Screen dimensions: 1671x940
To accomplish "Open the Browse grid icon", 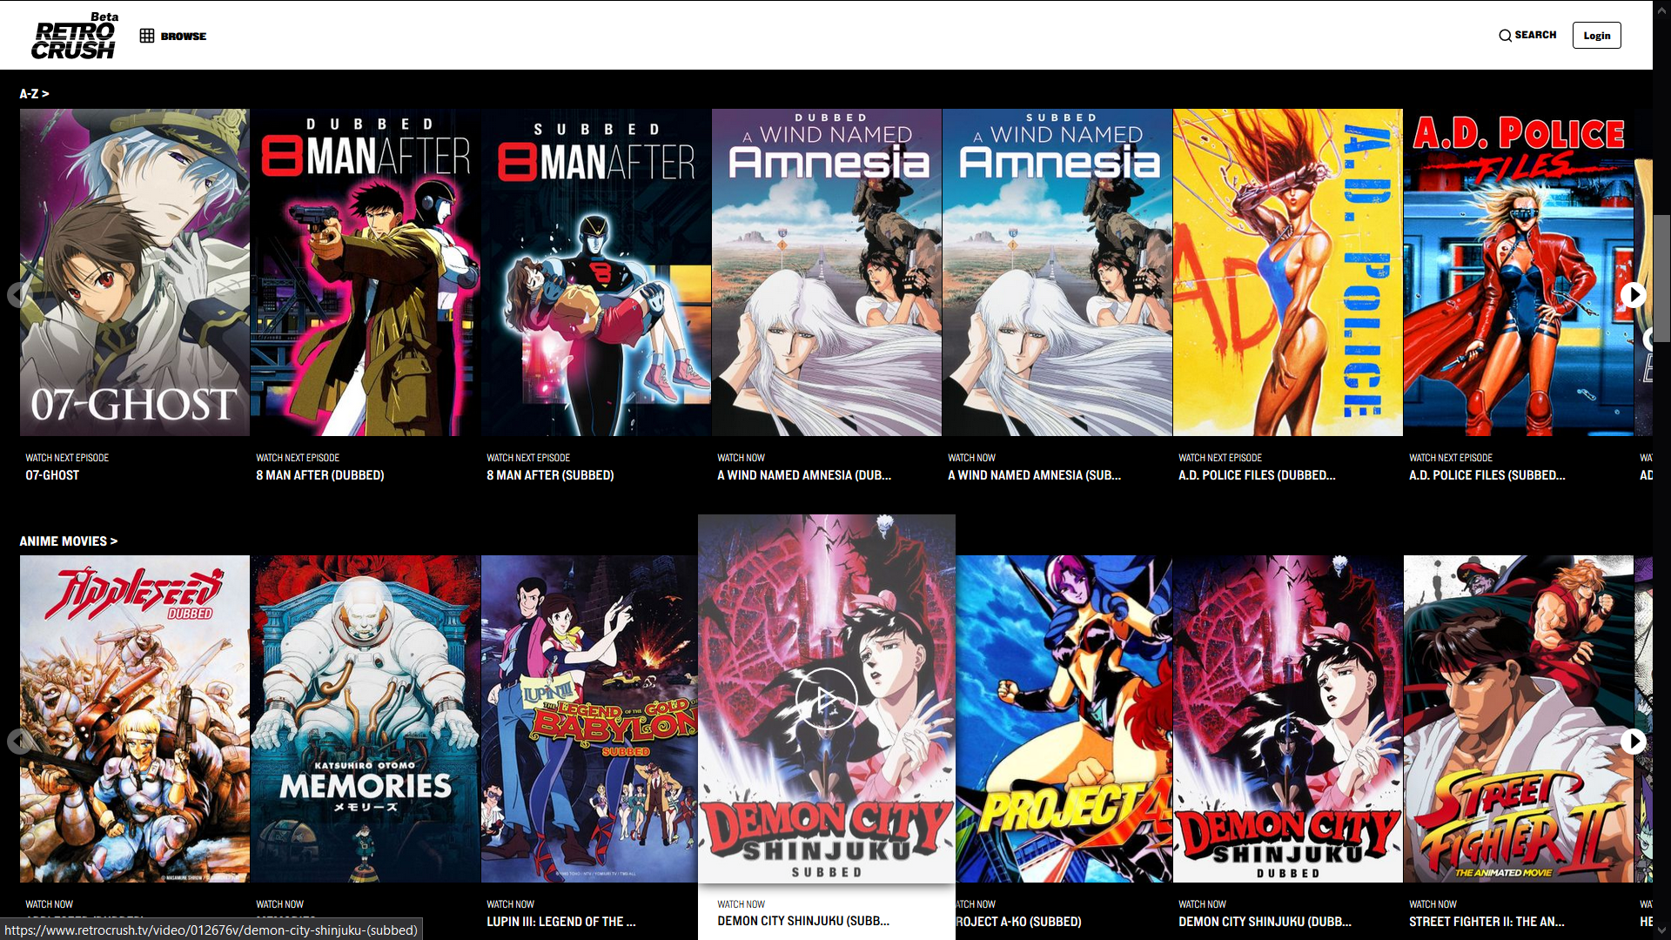I will [x=147, y=36].
